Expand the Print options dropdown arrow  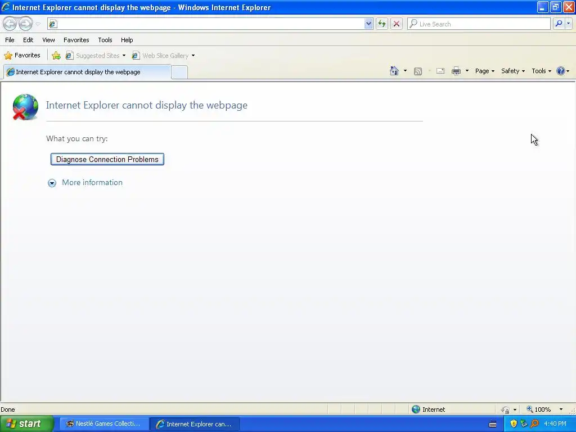[467, 71]
